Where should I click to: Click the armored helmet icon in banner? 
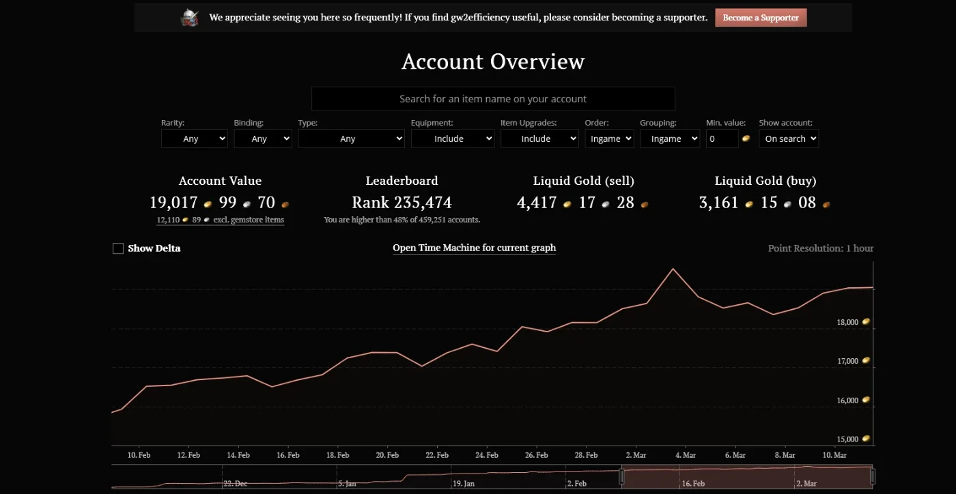coord(190,18)
